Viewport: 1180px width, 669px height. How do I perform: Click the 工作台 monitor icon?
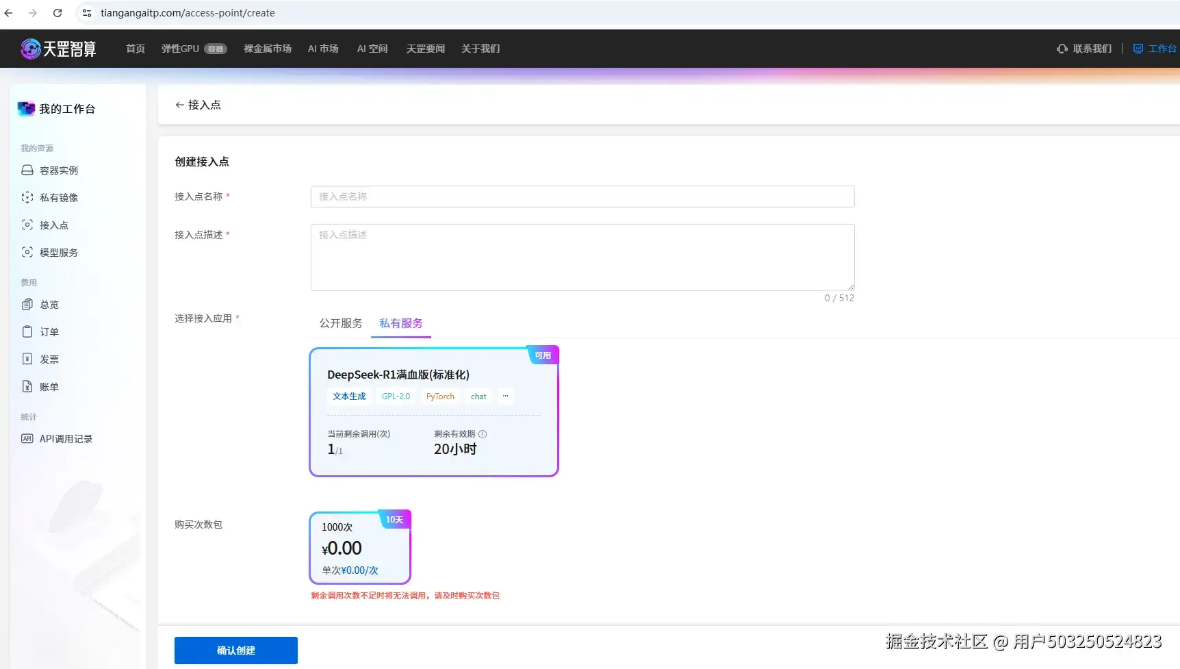coord(1138,49)
